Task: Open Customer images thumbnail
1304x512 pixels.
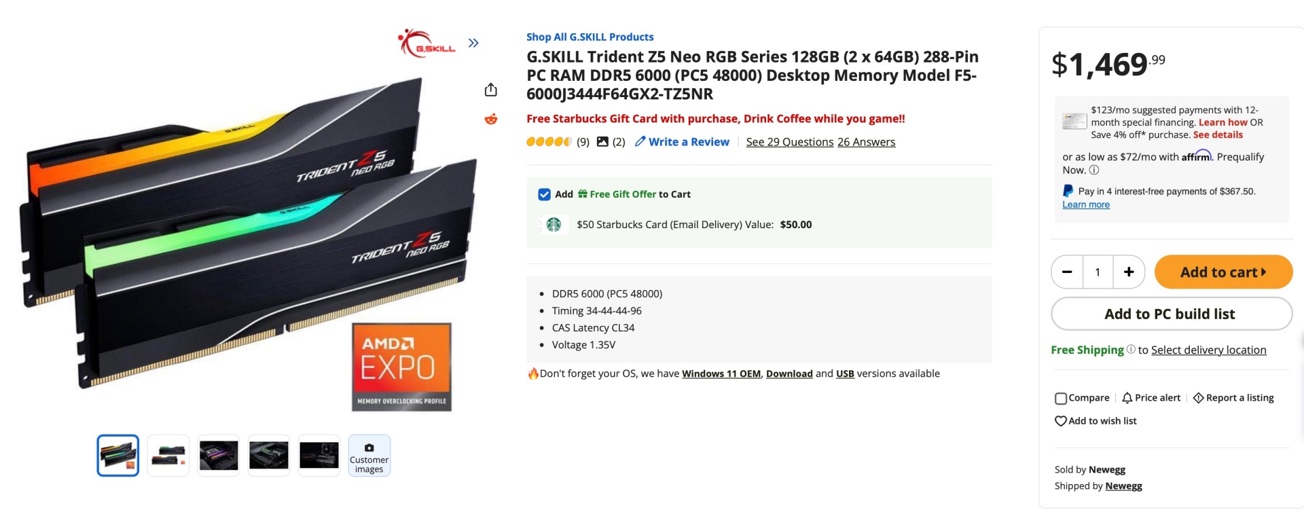Action: click(x=369, y=456)
